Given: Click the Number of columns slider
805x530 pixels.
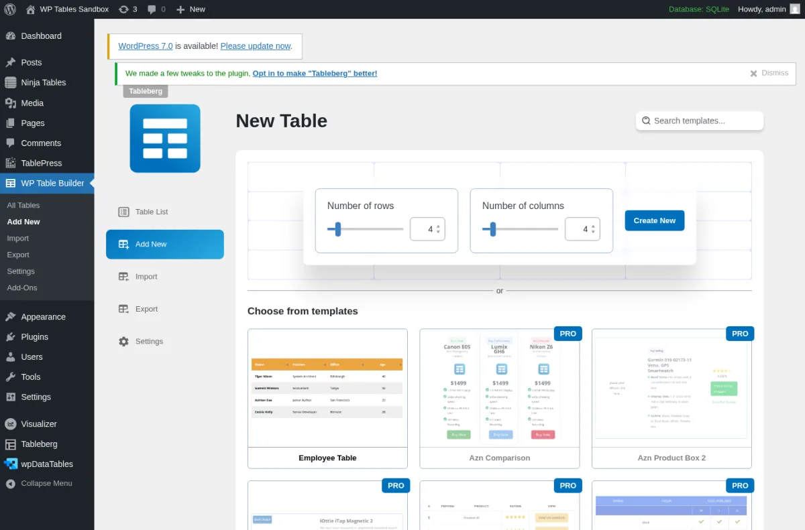Looking at the screenshot, I should (x=521, y=229).
